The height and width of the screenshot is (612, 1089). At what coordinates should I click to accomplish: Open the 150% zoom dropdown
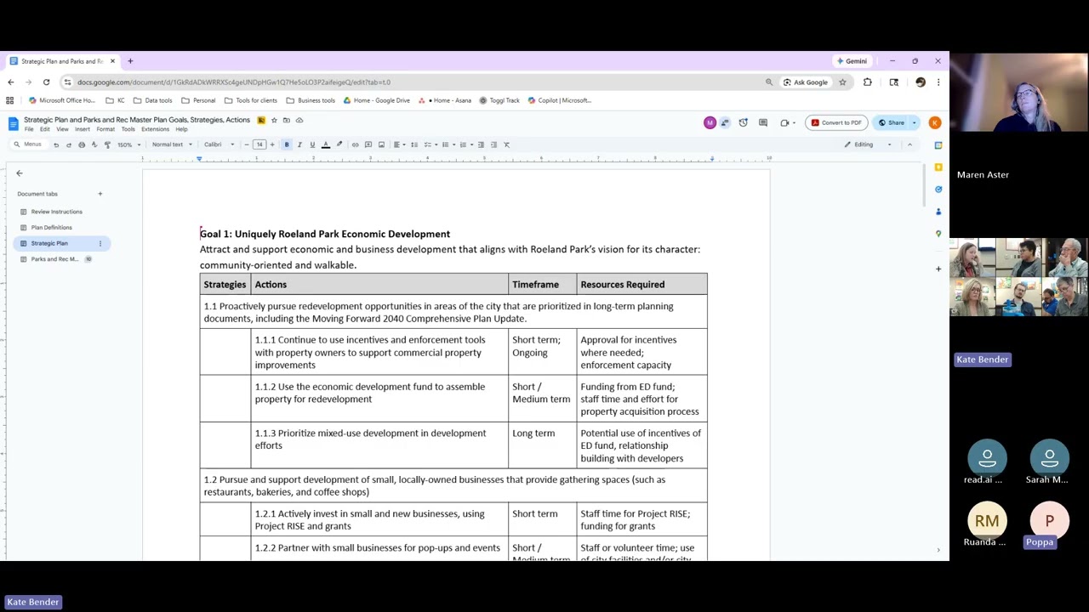(x=128, y=144)
